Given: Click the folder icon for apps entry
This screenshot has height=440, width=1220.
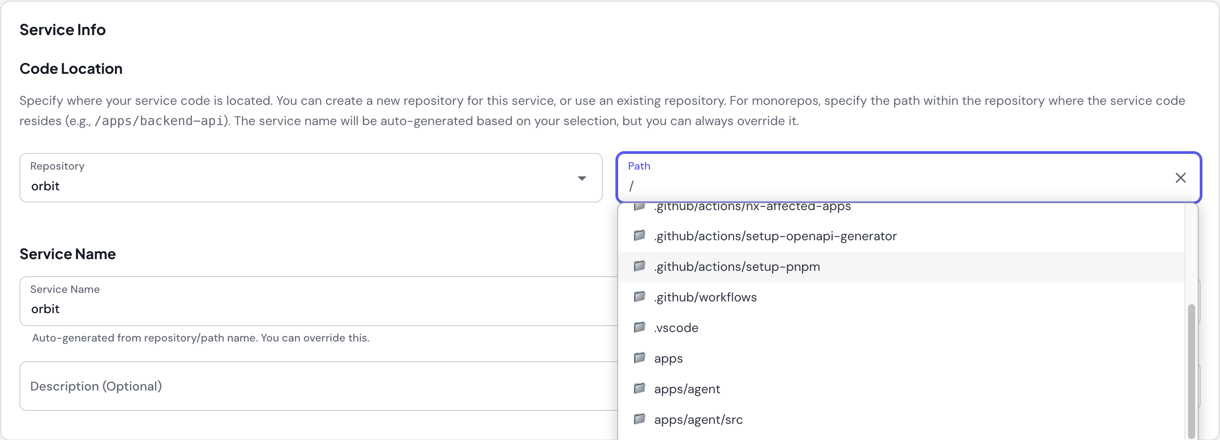Looking at the screenshot, I should tap(639, 358).
